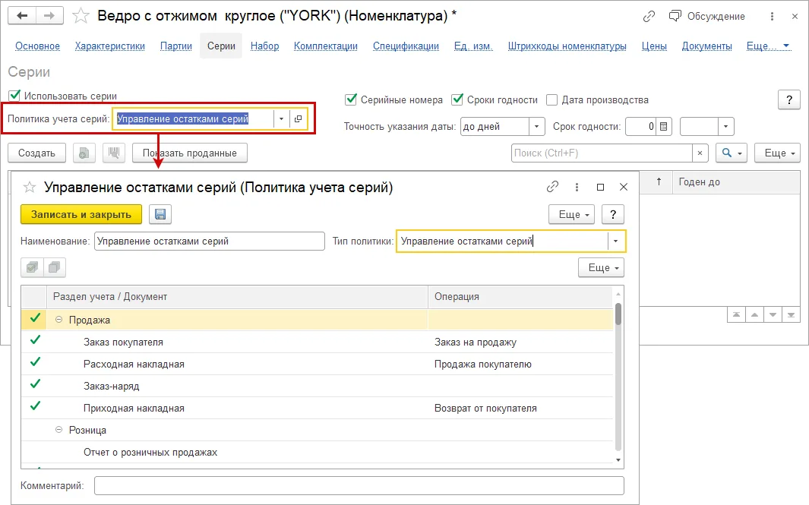809x505 pixels.
Task: Star the policy dialog as favorite
Action: [x=30, y=188]
